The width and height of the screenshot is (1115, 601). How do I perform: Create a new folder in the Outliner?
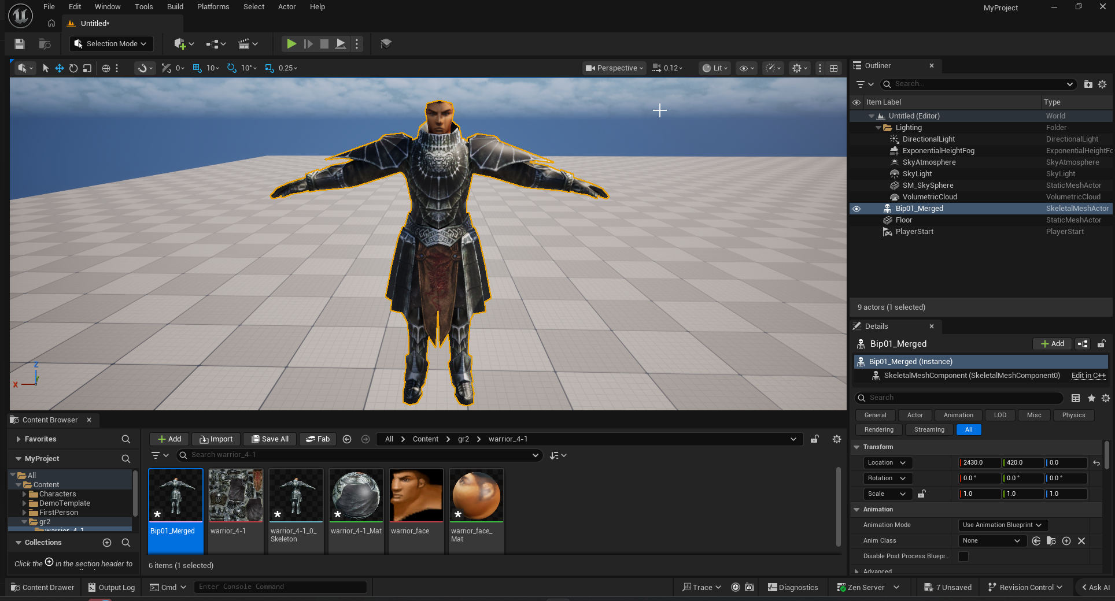point(1088,84)
